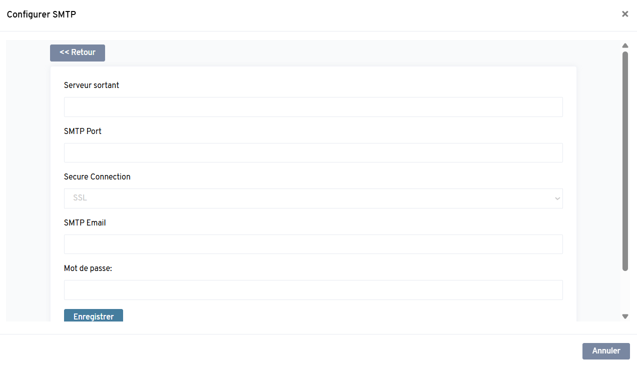Cancel with the Annuler button
Screen dimensions: 637x366
click(x=606, y=351)
